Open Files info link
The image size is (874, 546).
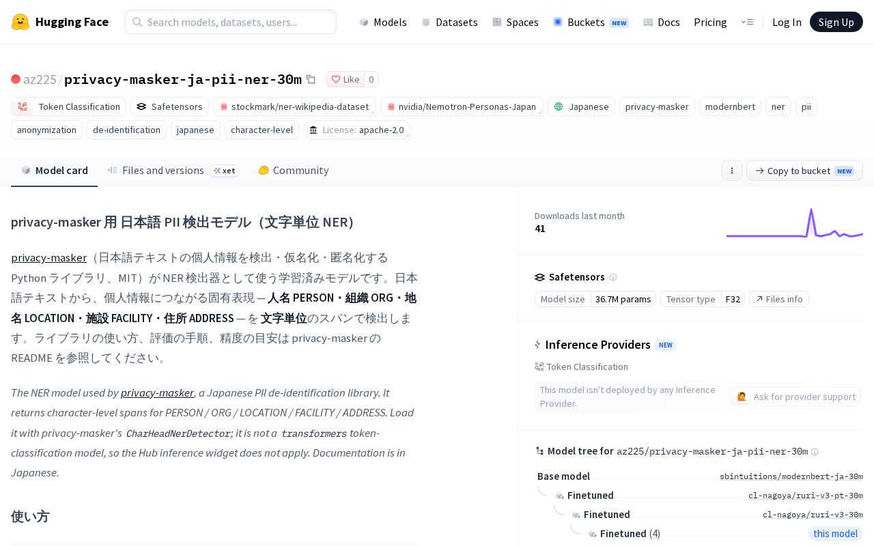point(779,299)
